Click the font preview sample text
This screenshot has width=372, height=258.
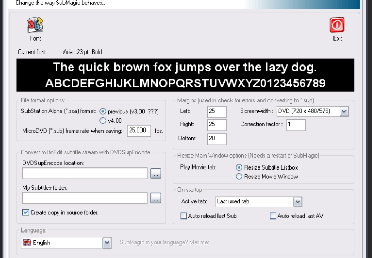coord(185,75)
